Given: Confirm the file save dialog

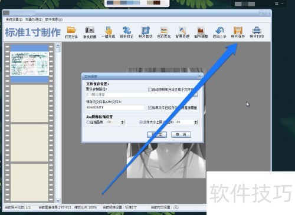Looking at the screenshot, I should pos(157,134).
